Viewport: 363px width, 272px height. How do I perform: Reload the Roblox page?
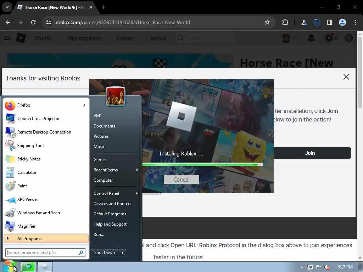click(33, 22)
